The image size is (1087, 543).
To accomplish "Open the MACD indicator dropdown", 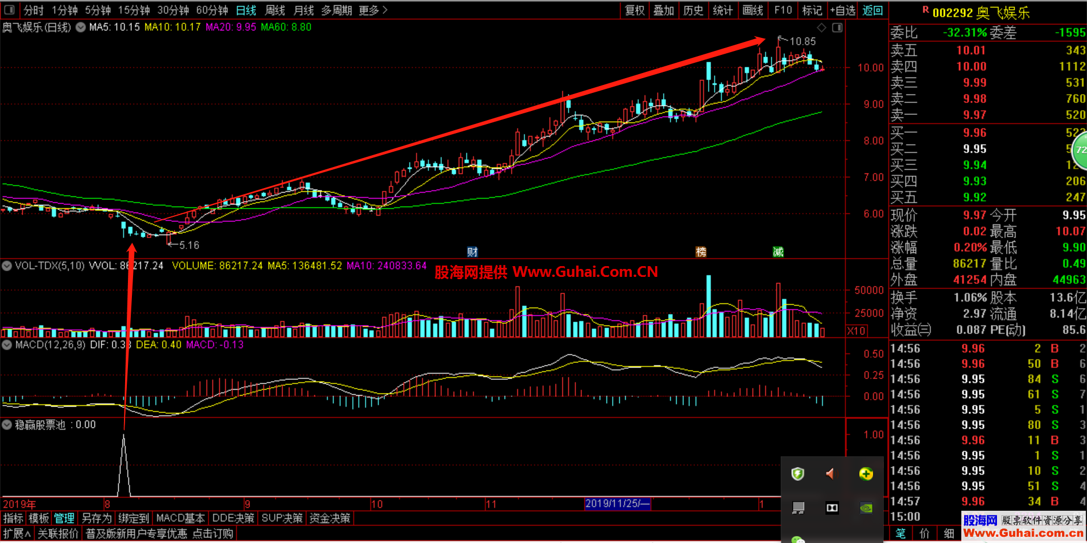I will pyautogui.click(x=7, y=345).
